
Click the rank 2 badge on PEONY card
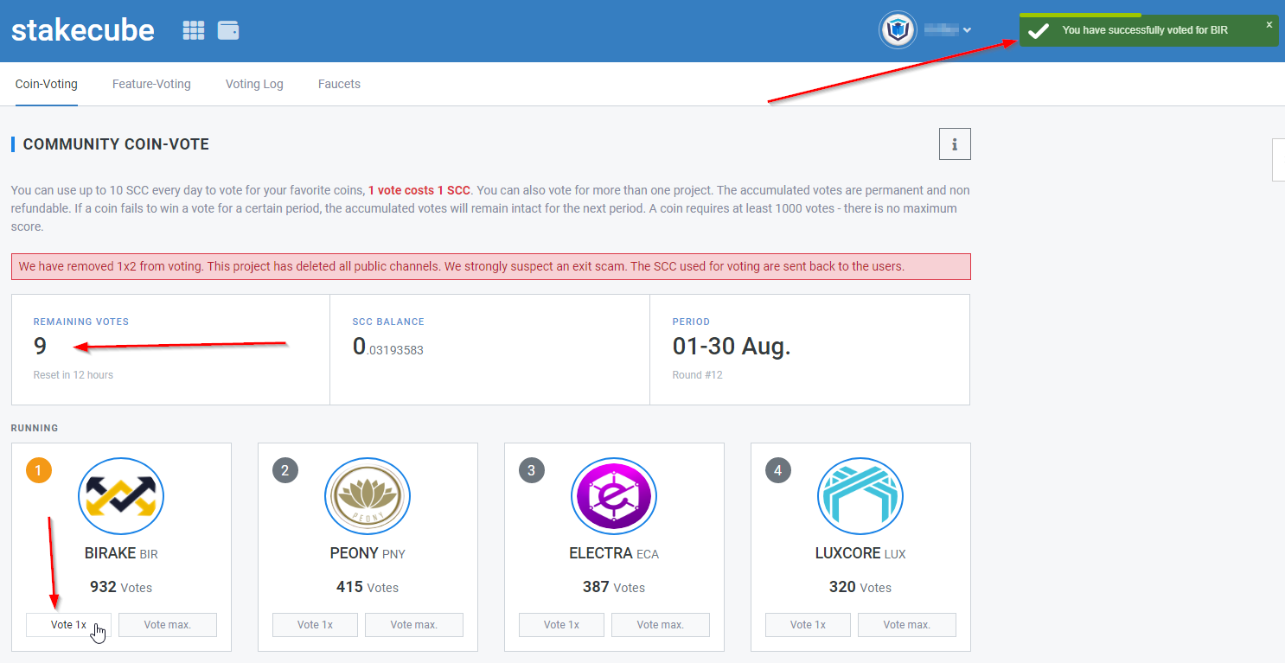click(x=285, y=470)
